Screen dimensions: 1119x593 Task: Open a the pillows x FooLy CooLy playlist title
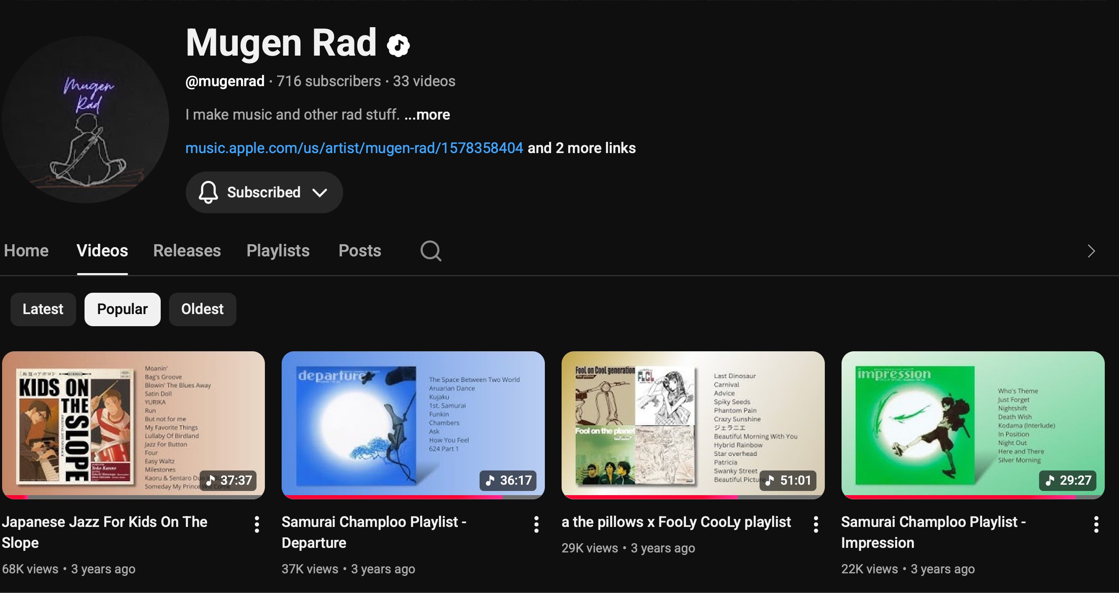tap(676, 522)
